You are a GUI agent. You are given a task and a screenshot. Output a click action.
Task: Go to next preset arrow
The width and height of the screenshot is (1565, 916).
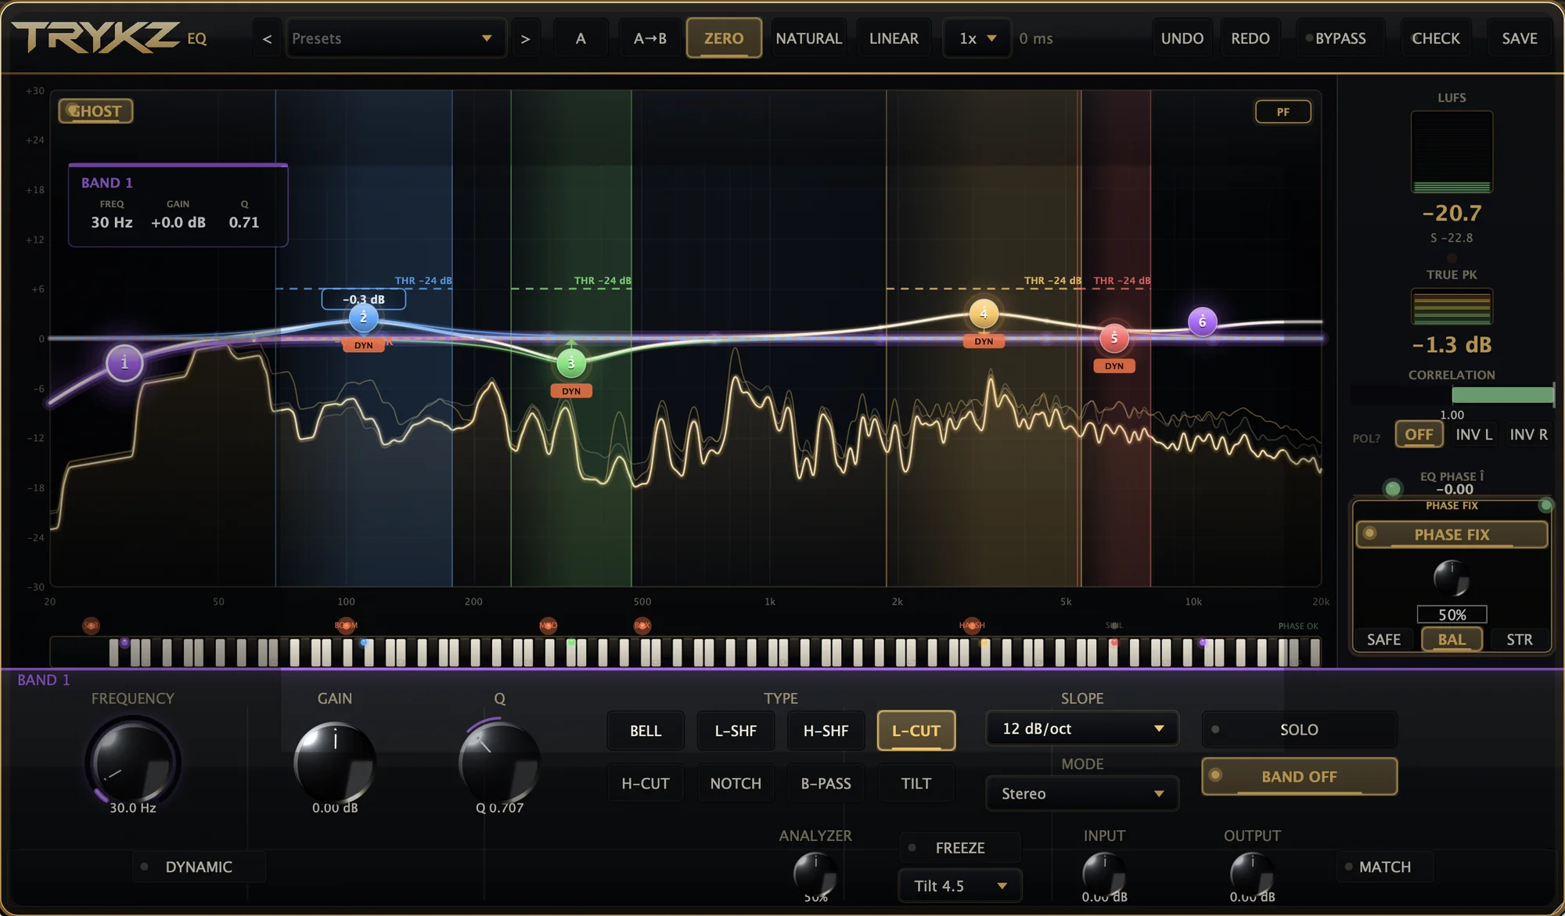pyautogui.click(x=525, y=38)
